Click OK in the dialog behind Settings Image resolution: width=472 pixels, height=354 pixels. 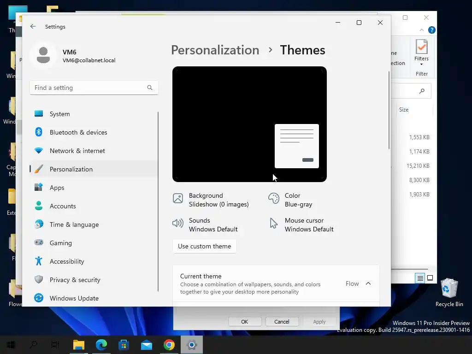(244, 321)
